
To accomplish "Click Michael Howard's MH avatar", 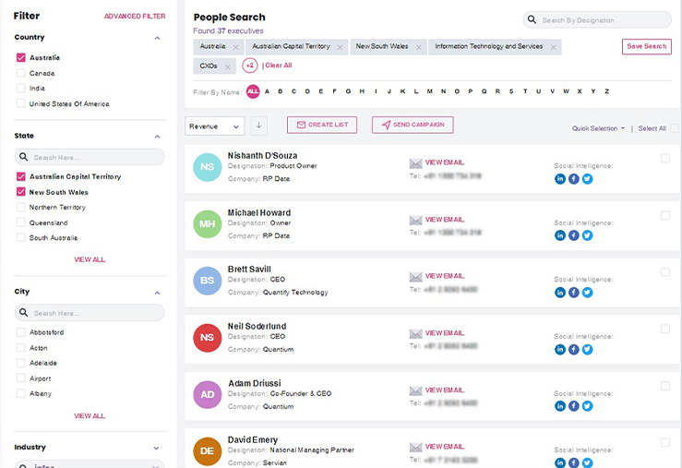I will point(207,224).
